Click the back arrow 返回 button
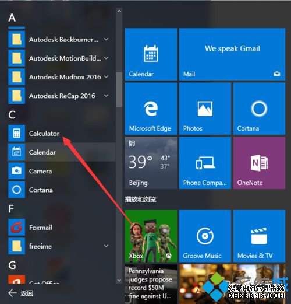 20,293
